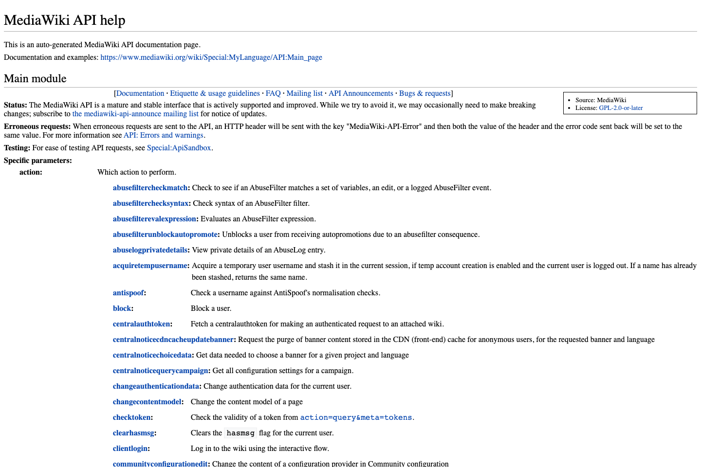Open the Mailing list link
This screenshot has width=701, height=467.
pyautogui.click(x=304, y=93)
